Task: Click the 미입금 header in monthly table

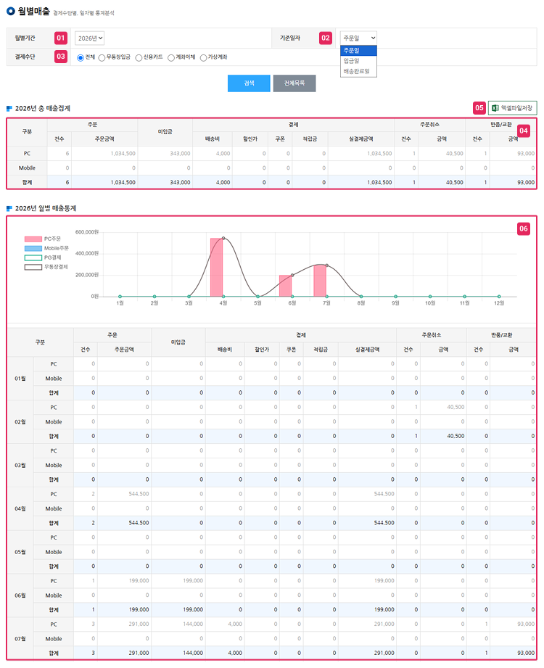Action: click(x=178, y=342)
